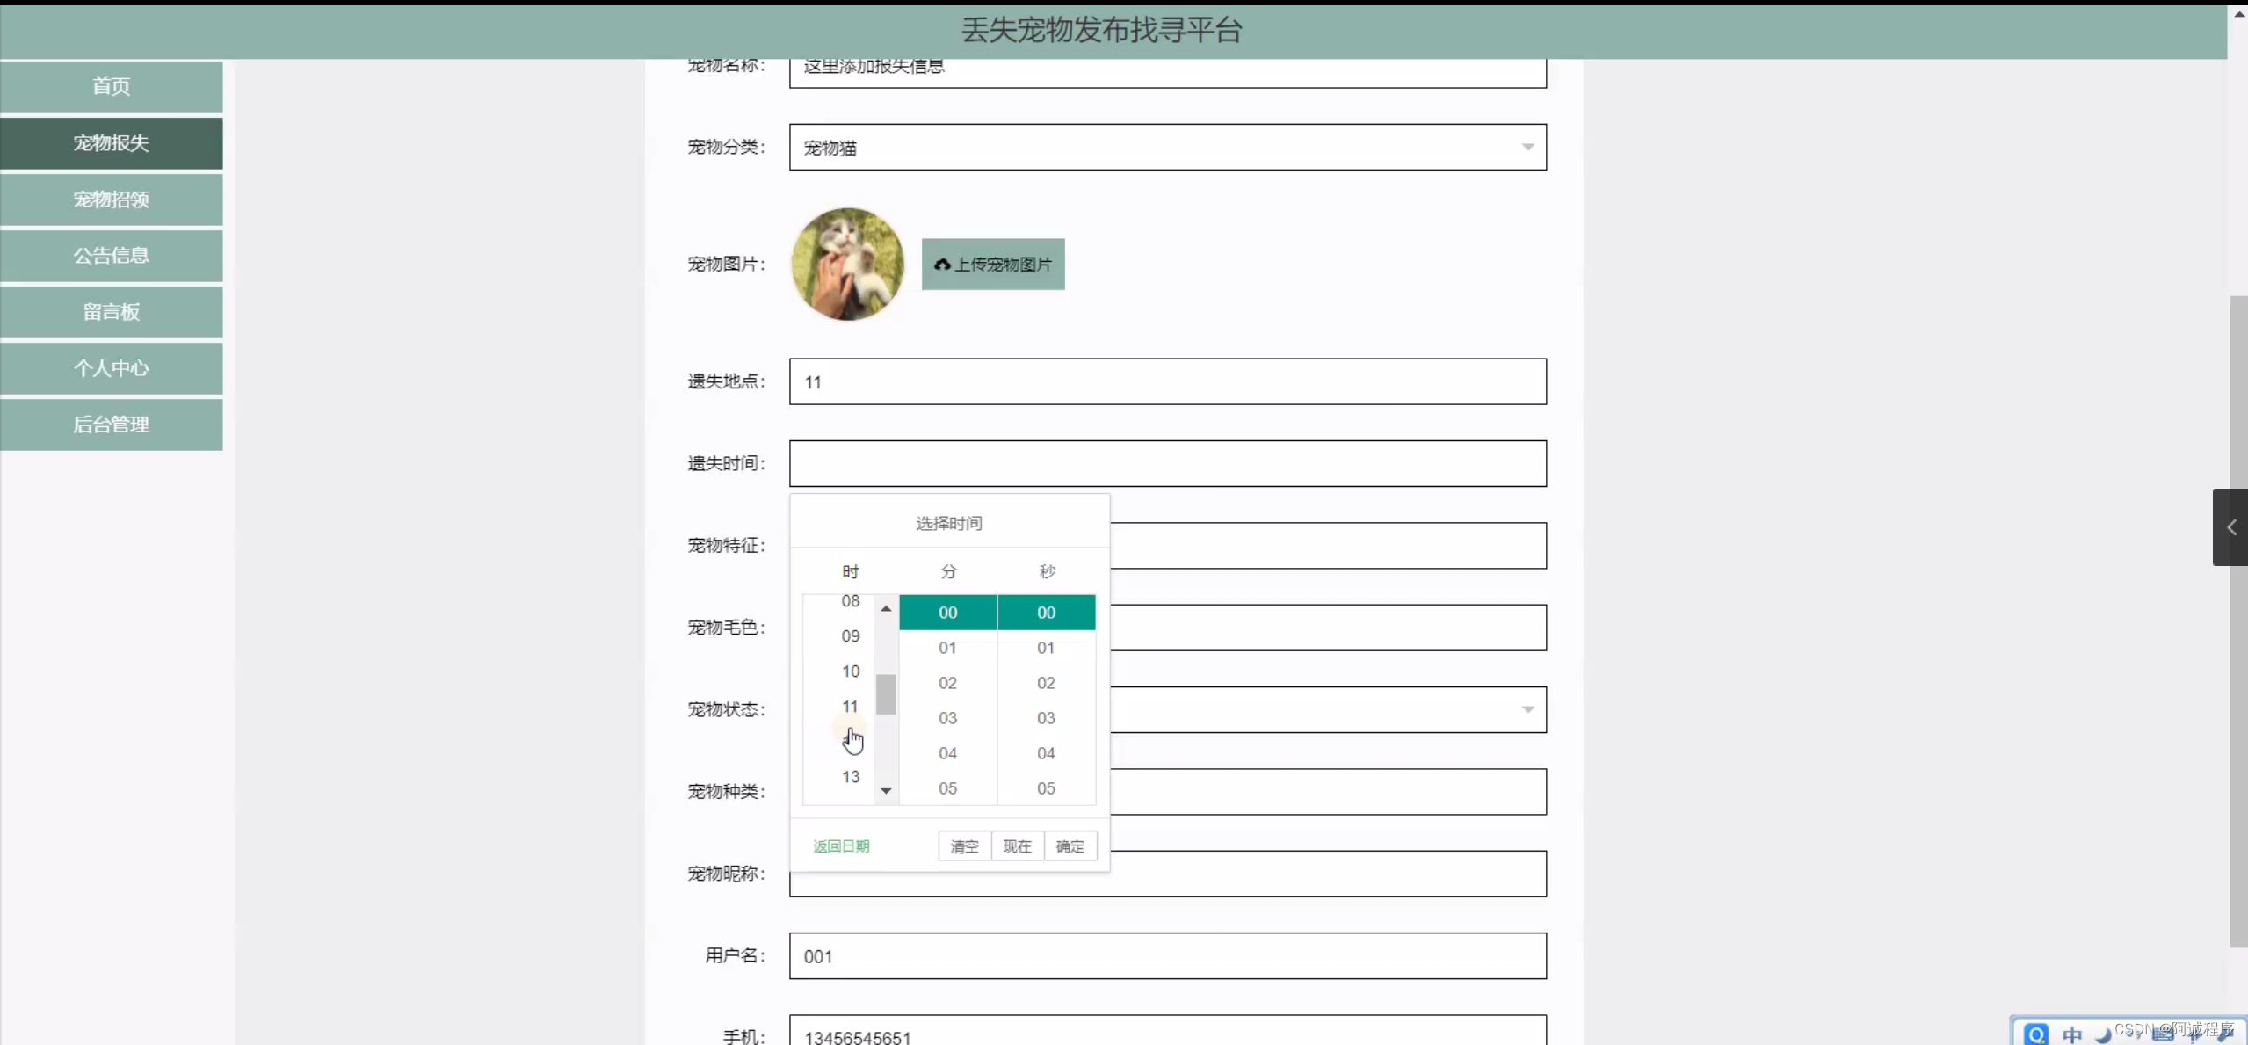Click the scroll-down arrow in hour list

(886, 791)
